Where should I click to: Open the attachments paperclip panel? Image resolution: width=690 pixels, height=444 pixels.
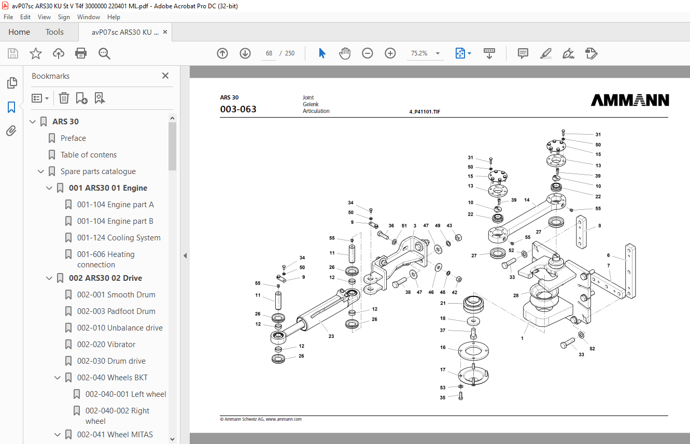[11, 131]
